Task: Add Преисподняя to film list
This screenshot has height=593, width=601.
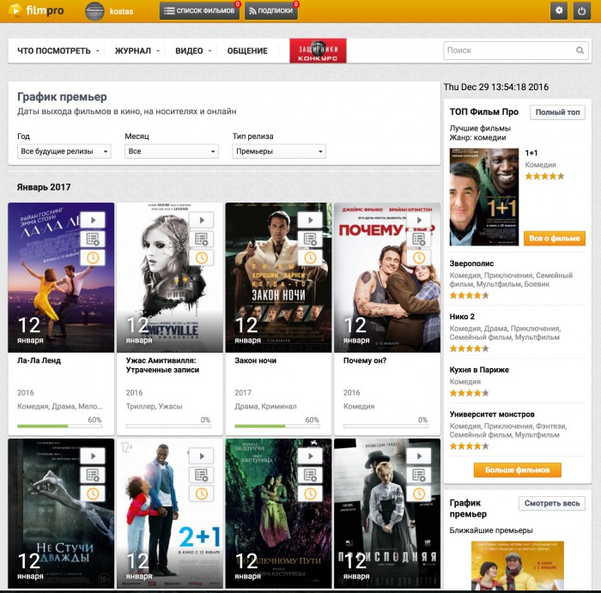Action: pos(419,475)
